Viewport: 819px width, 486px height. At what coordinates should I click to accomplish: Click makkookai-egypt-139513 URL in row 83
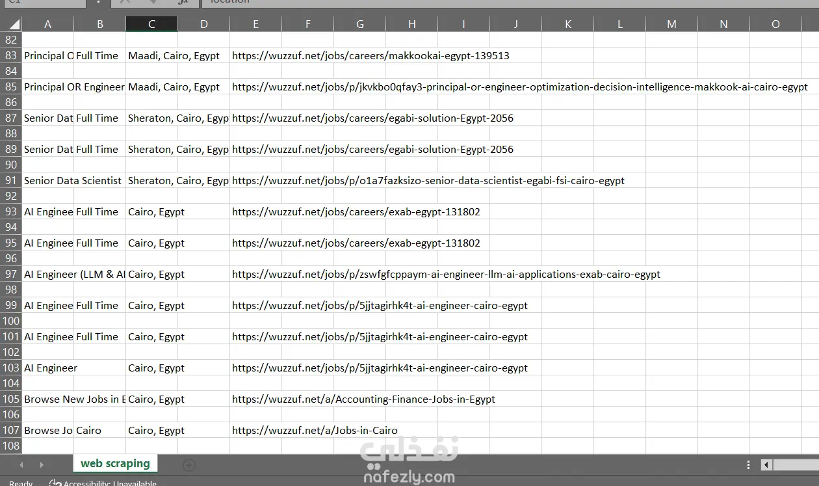pos(370,55)
